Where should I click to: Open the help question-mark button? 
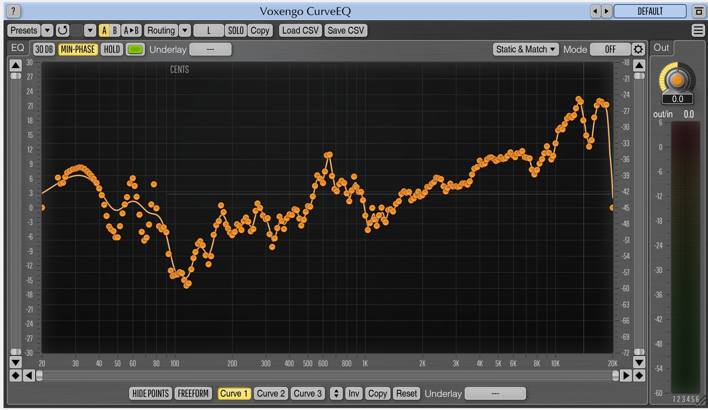point(13,12)
